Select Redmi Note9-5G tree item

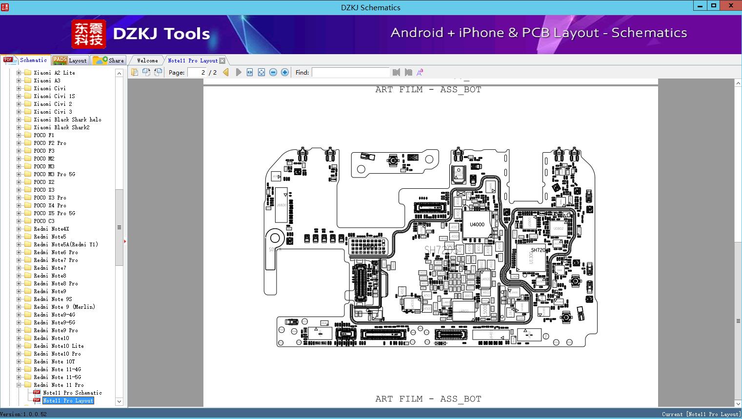pyautogui.click(x=54, y=322)
